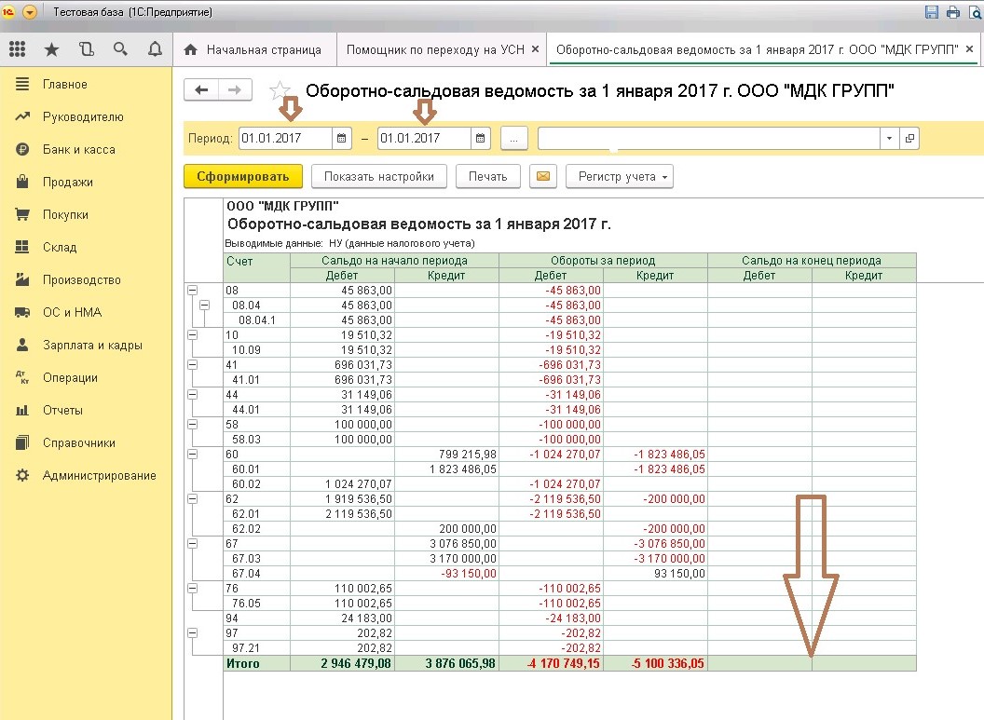984x720 pixels.
Task: Open the Отчеты section
Action: [62, 410]
